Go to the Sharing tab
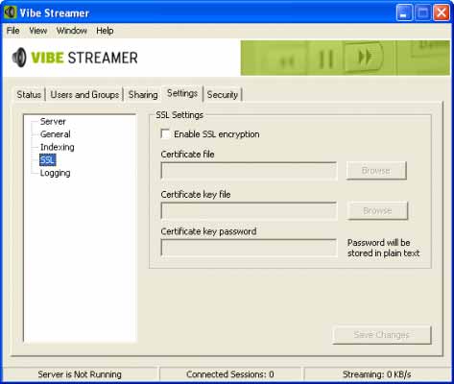454x384 pixels. click(x=143, y=95)
